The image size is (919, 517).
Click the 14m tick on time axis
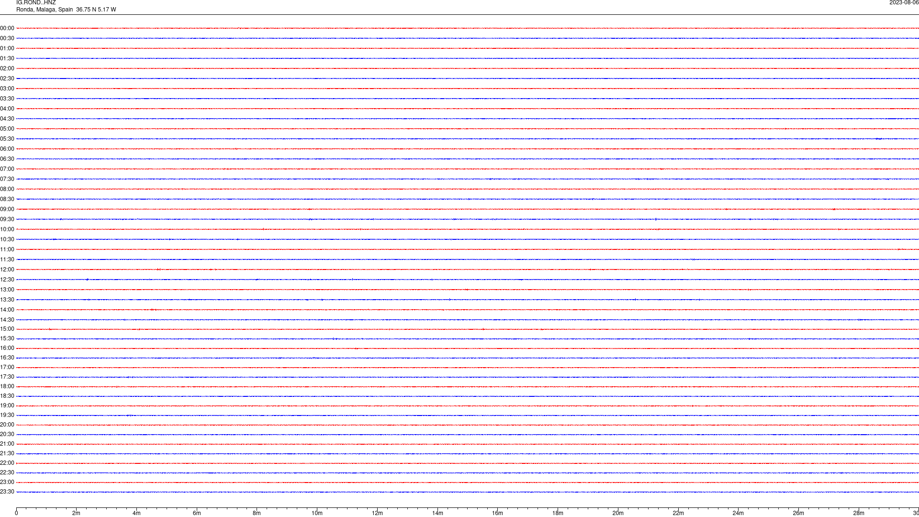(437, 513)
